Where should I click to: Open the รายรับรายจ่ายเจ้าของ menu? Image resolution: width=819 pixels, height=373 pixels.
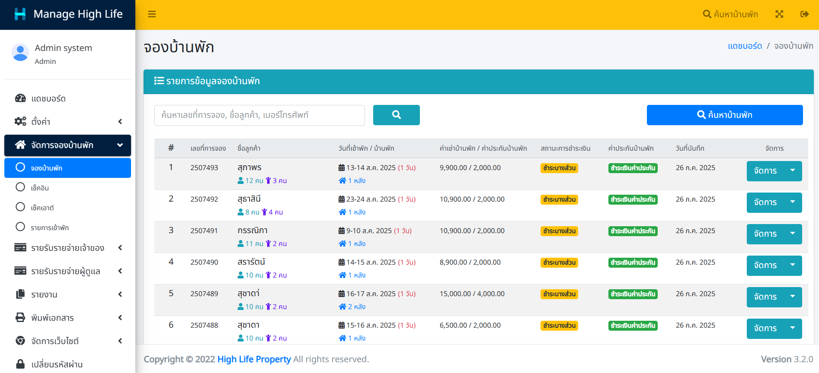(x=67, y=248)
